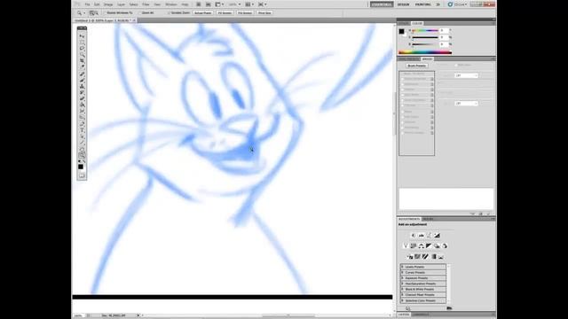Image resolution: width=568 pixels, height=319 pixels.
Task: Switch to the PAINTING workspace
Action: [x=422, y=4]
